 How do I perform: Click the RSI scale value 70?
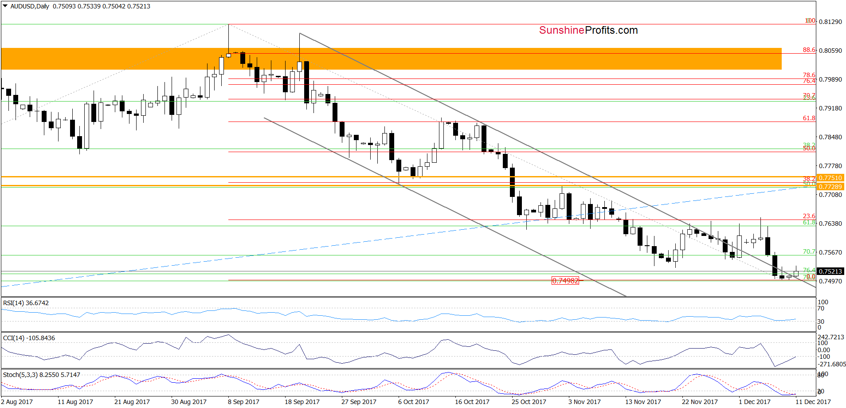821,308
